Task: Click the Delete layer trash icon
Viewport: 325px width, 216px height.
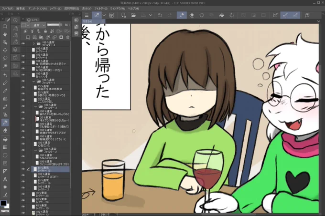Action: coord(68,37)
